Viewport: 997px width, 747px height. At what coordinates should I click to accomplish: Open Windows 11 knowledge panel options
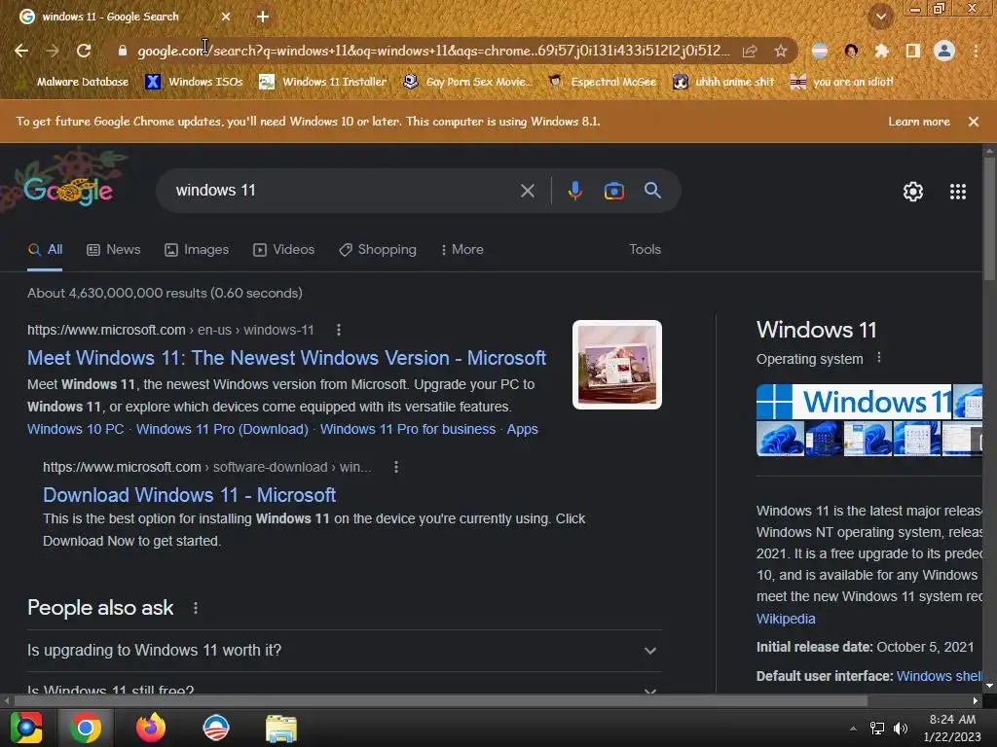click(879, 358)
